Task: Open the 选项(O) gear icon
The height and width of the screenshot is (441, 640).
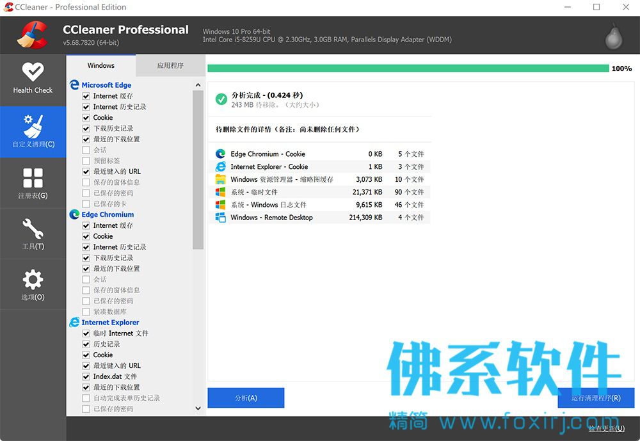Action: click(33, 279)
